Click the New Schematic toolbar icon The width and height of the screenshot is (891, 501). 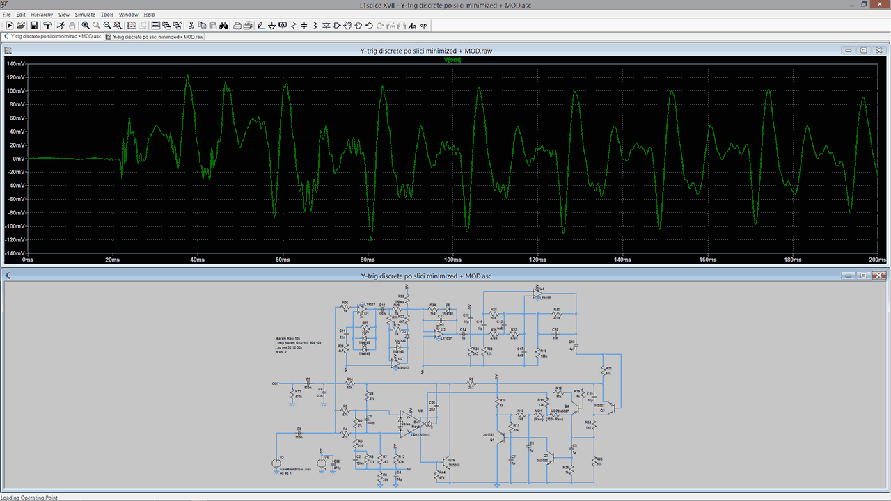point(9,26)
